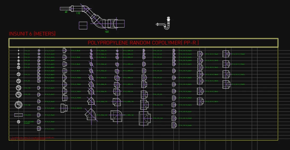This screenshot has height=150, width=290.
Task: Select the purple rectangle block above the table
Action: click(x=83, y=25)
